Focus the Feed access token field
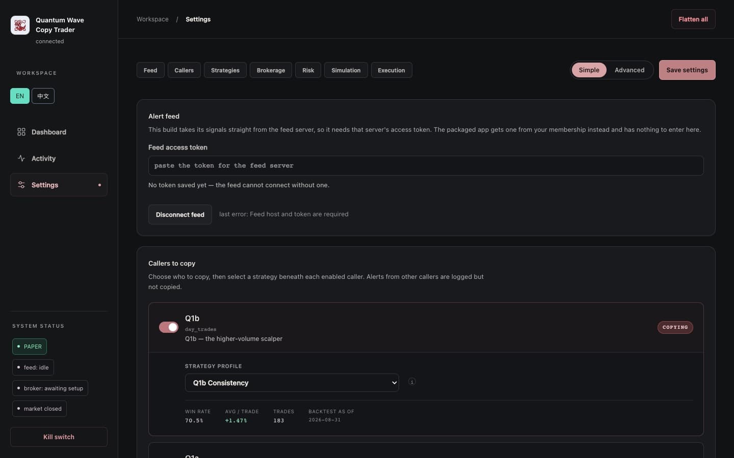The height and width of the screenshot is (458, 734). tap(426, 165)
